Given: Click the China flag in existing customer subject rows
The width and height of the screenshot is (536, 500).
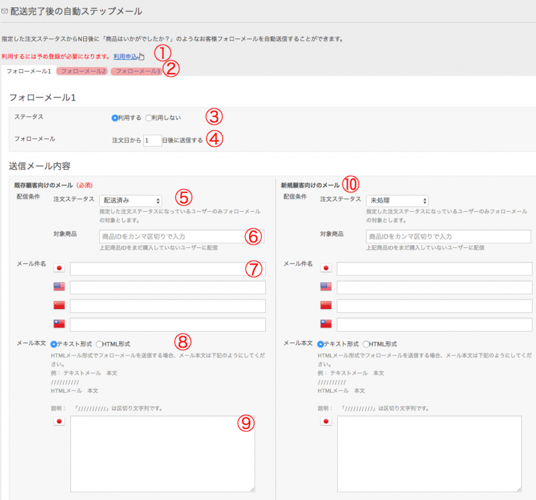Looking at the screenshot, I should pos(59,306).
